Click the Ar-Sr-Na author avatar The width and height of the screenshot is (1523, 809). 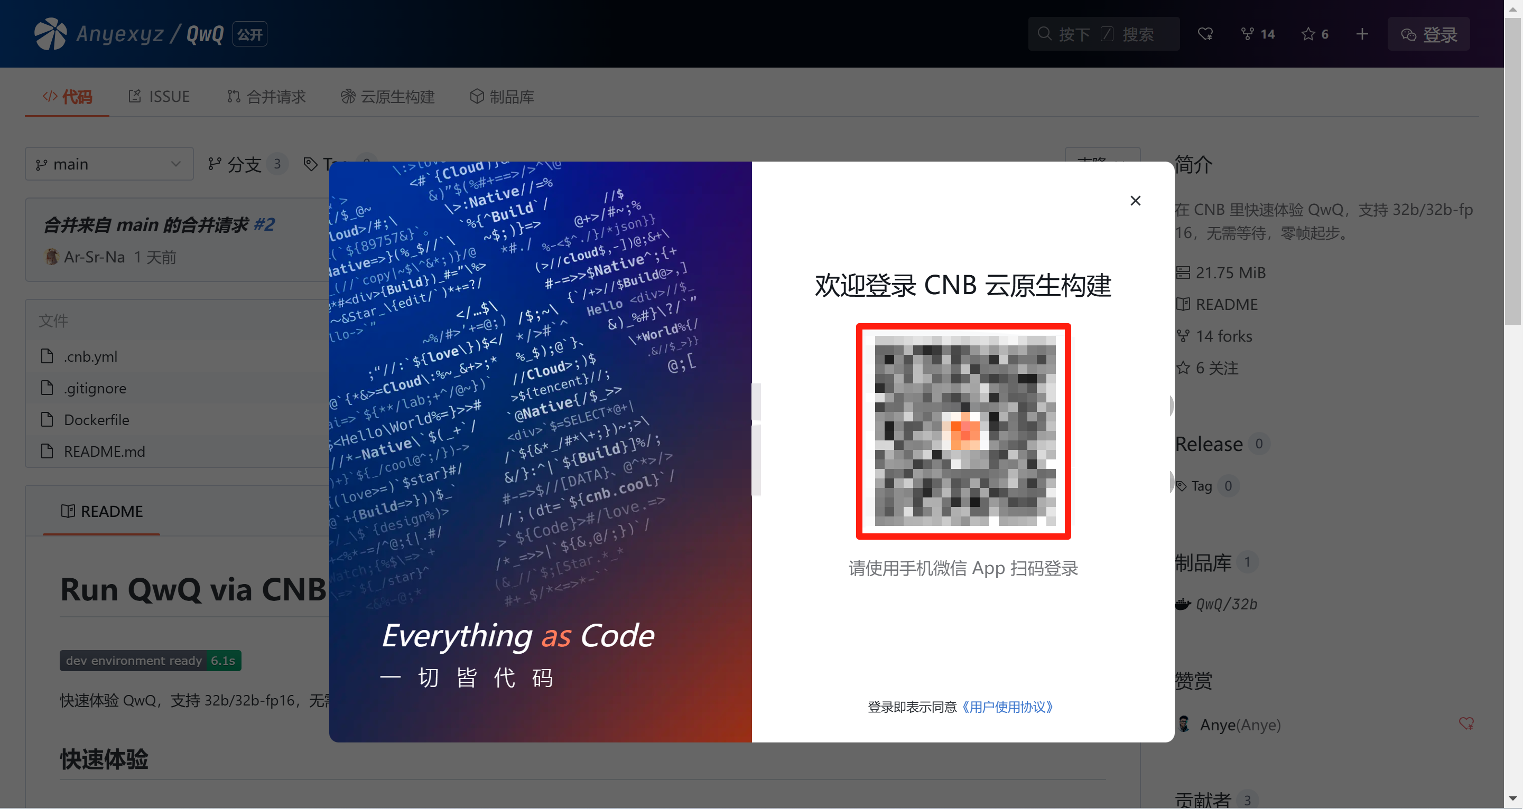pyautogui.click(x=51, y=257)
